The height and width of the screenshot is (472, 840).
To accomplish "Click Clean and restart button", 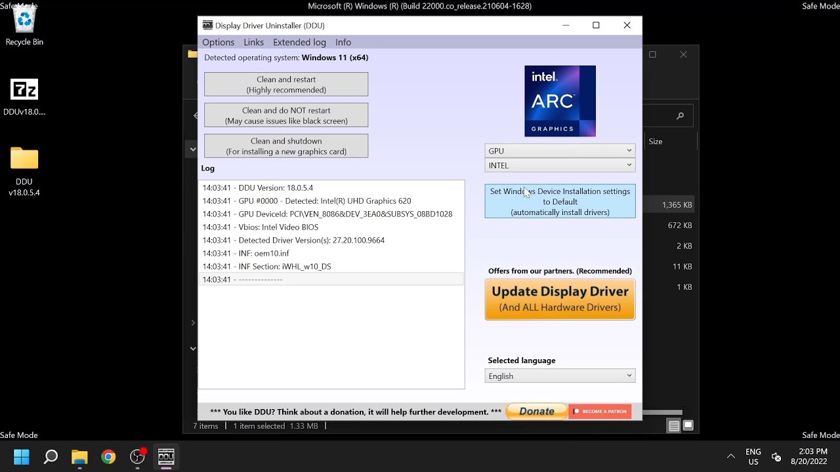I will pos(286,85).
